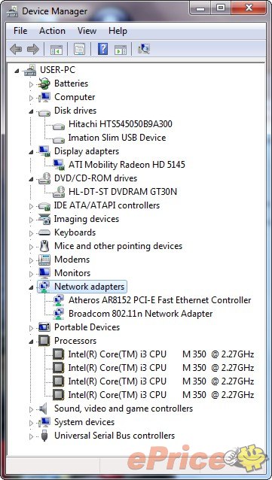Image resolution: width=272 pixels, height=480 pixels.
Task: Select the Sound, video and game controllers label
Action: (x=124, y=409)
